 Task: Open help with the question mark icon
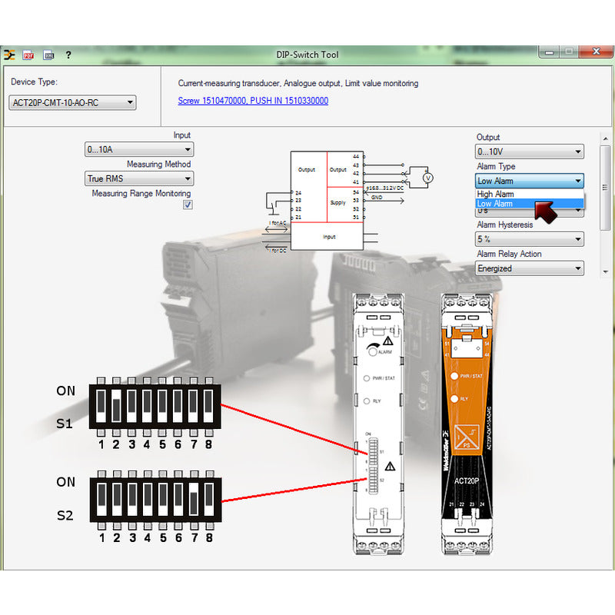(x=68, y=55)
